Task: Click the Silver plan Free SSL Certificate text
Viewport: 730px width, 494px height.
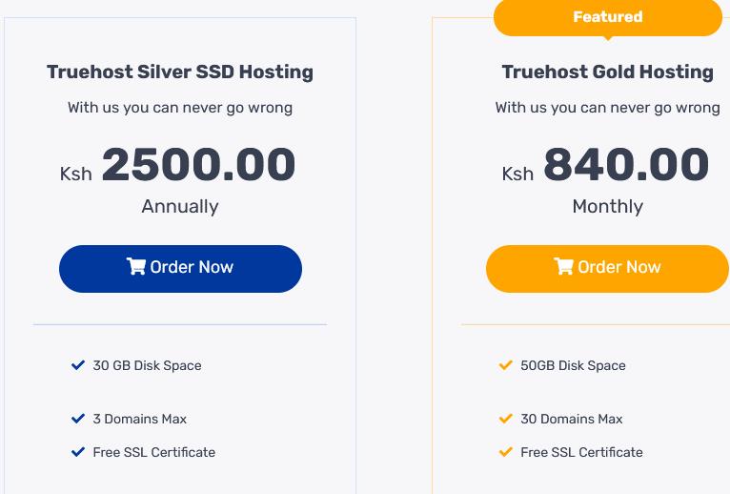Action: (154, 453)
